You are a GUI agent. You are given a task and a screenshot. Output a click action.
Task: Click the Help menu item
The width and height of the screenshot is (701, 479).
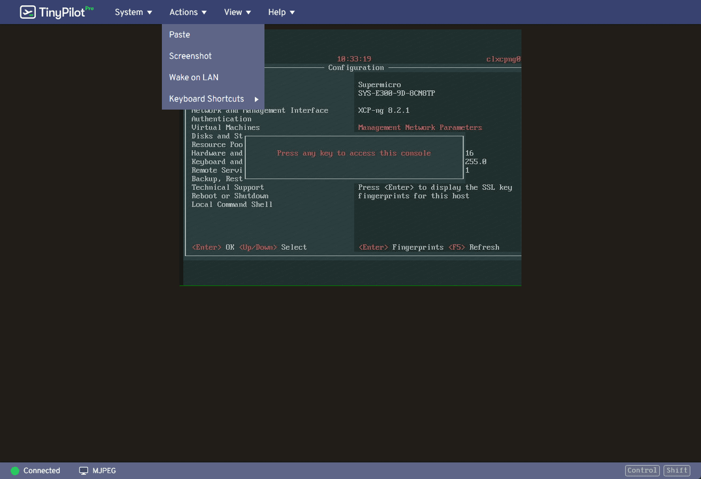point(277,12)
